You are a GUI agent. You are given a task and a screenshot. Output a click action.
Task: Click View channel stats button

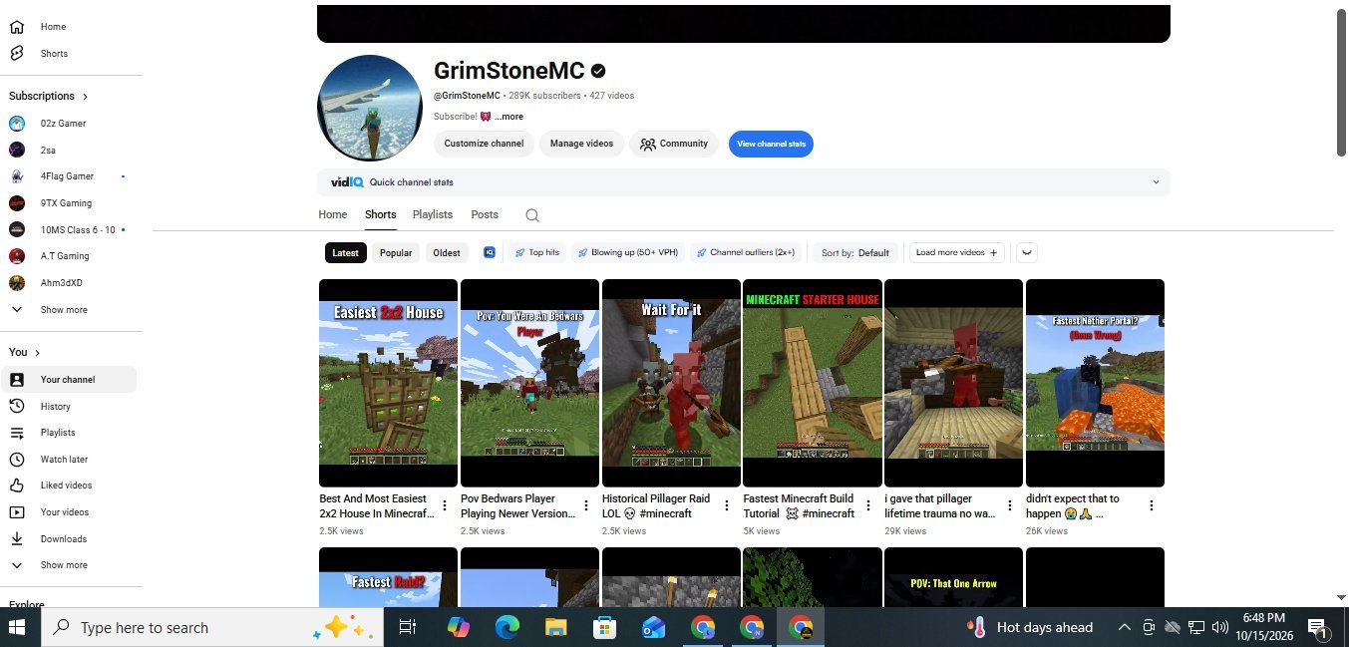point(771,144)
